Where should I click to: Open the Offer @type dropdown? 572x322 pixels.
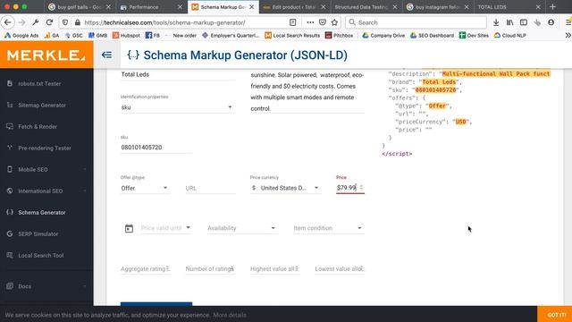click(x=145, y=188)
